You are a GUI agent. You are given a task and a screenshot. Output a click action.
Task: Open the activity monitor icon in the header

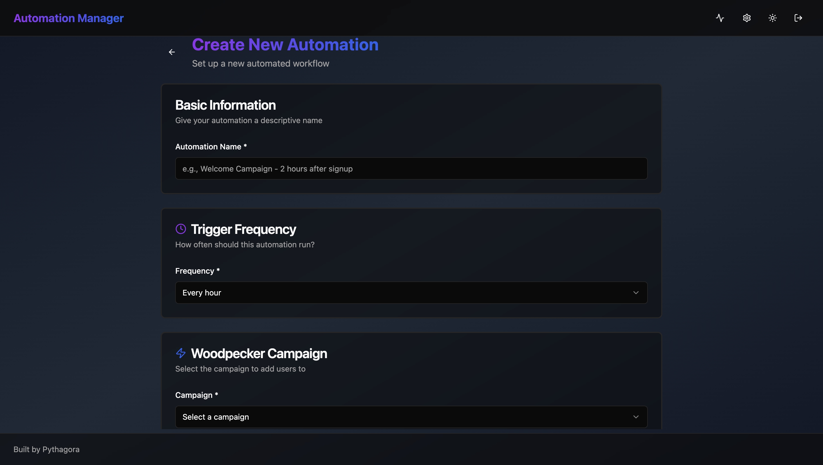(720, 18)
